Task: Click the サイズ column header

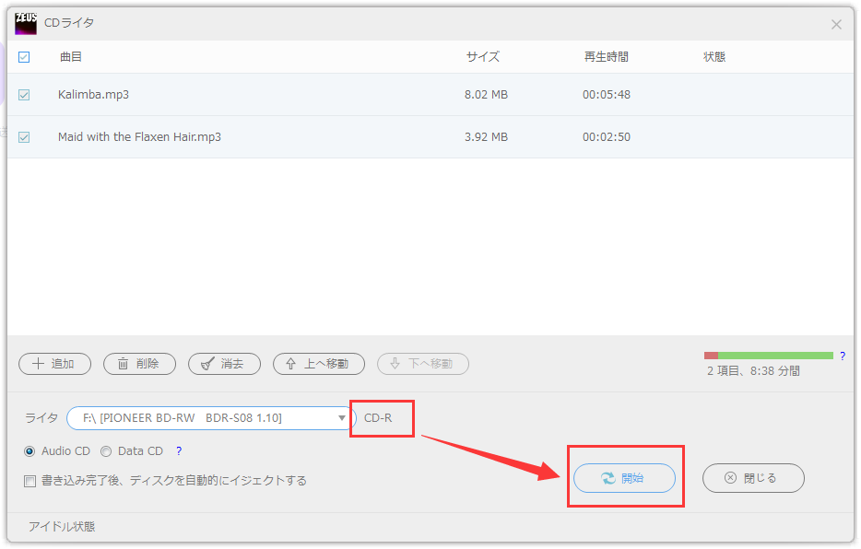Action: 483,56
